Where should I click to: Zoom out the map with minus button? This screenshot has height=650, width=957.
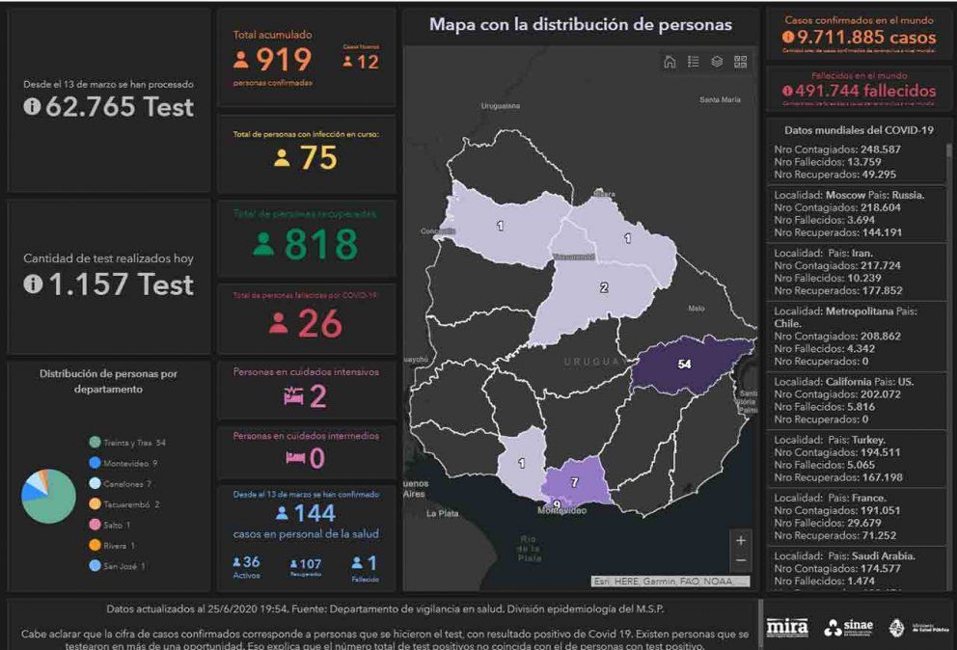click(740, 561)
